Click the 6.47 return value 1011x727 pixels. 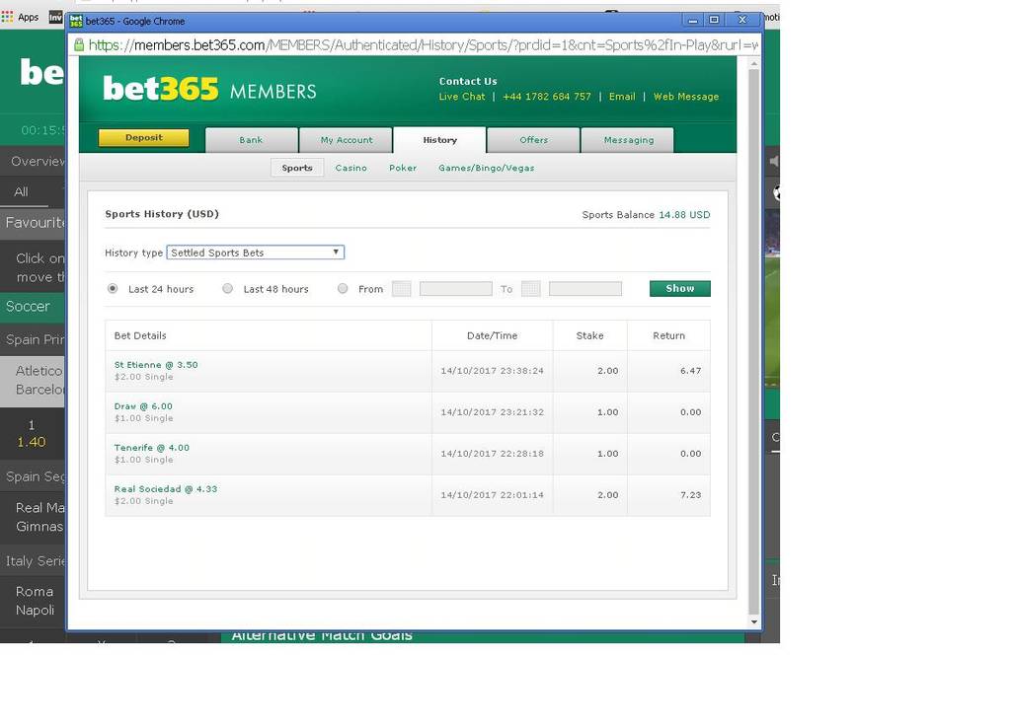690,371
